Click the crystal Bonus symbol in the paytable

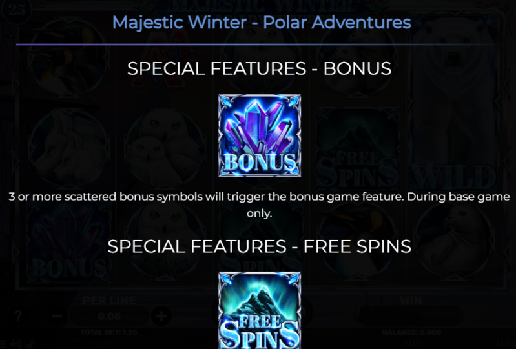tap(260, 135)
